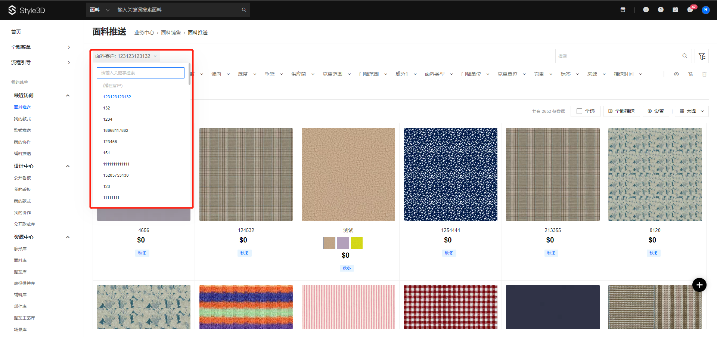
Task: Open the 成分1 filter dropdown
Action: pyautogui.click(x=406, y=74)
